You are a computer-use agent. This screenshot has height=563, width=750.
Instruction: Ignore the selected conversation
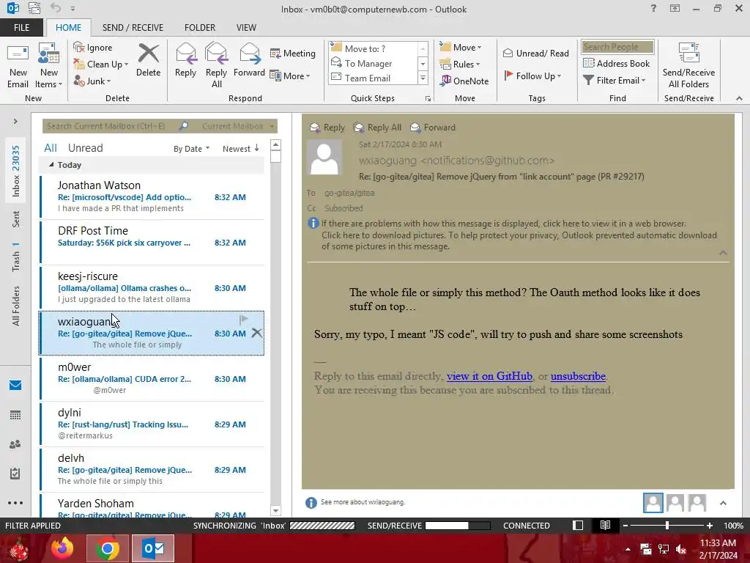coord(93,48)
